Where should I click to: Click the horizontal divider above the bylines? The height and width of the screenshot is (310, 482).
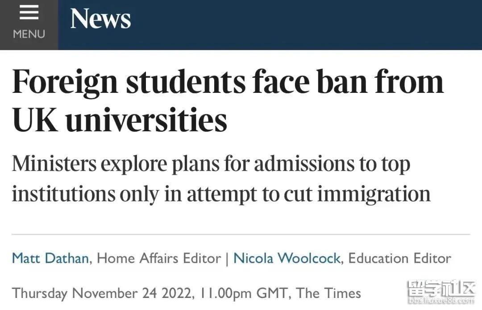241,234
